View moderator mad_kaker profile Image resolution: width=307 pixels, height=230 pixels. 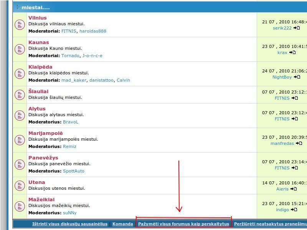pyautogui.click(x=74, y=80)
